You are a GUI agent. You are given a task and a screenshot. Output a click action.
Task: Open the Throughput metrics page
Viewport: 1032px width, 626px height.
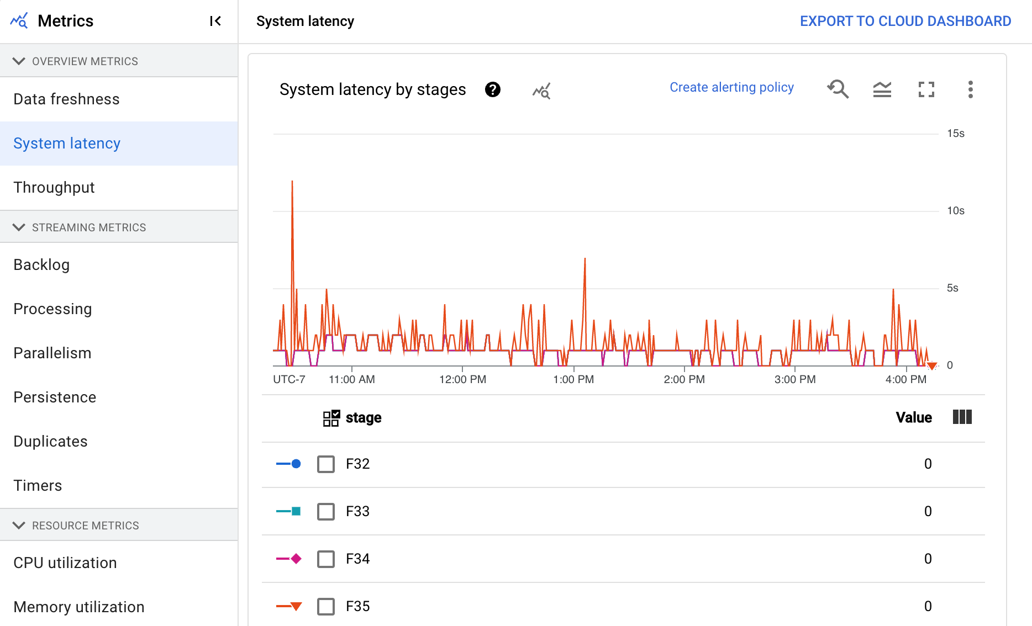point(54,187)
